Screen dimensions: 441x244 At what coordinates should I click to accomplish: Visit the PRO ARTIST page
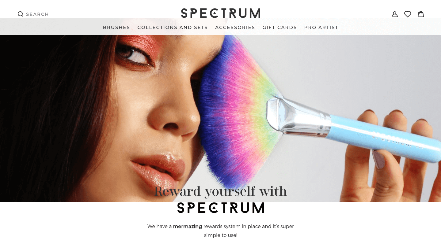pos(321,28)
